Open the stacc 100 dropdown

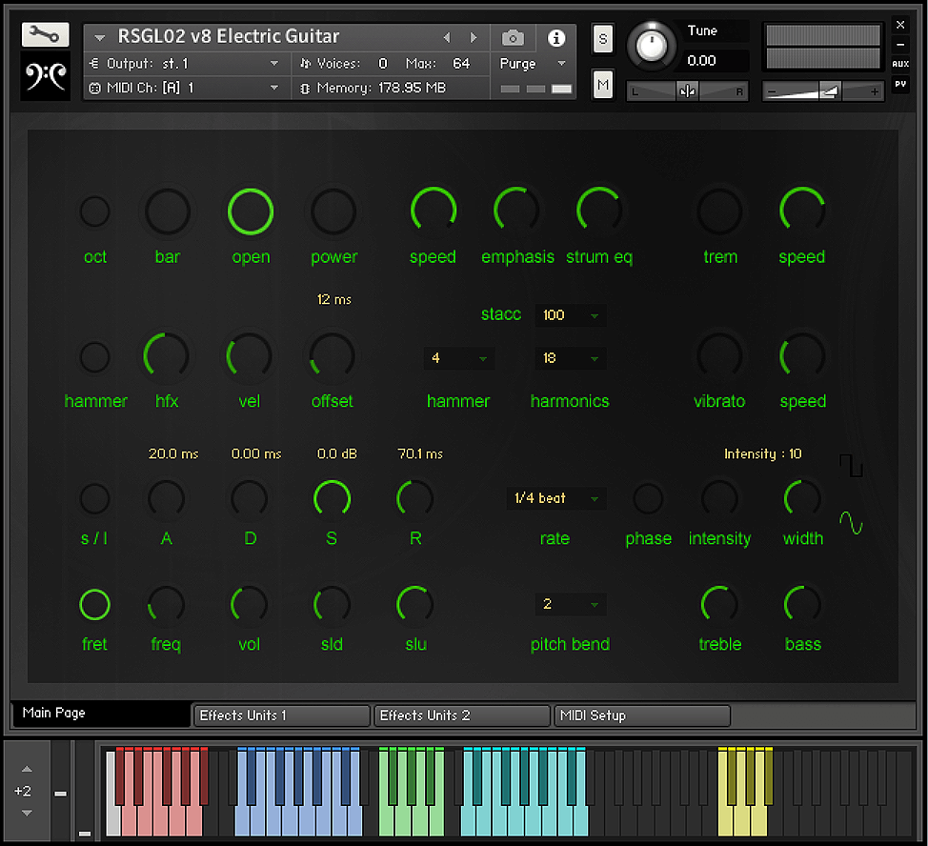pyautogui.click(x=571, y=314)
